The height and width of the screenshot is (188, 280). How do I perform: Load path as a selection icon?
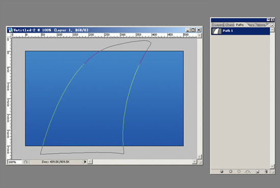[239, 171]
